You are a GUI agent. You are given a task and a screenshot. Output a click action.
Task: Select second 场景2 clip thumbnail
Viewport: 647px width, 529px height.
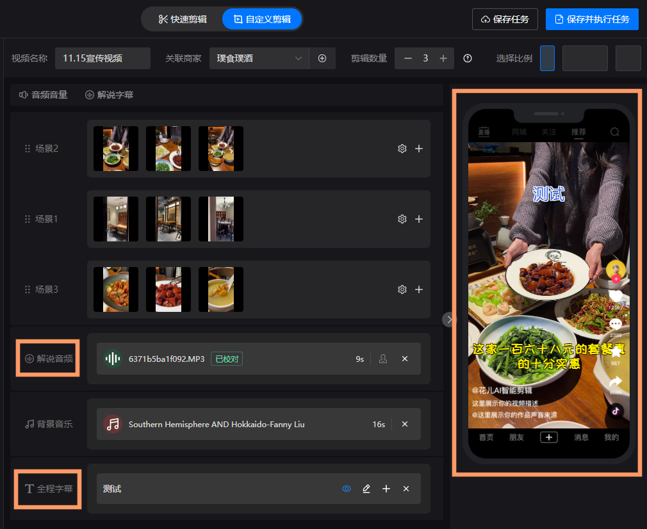pos(168,149)
